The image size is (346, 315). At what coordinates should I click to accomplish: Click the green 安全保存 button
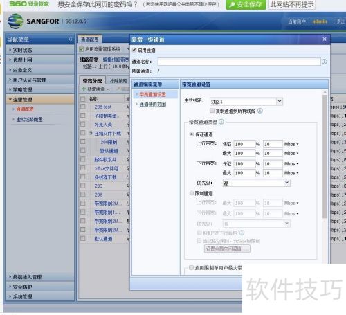[246, 5]
